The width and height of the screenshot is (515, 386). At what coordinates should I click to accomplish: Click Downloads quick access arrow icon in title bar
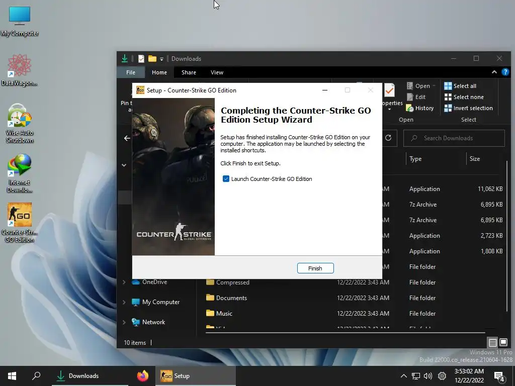pos(125,59)
